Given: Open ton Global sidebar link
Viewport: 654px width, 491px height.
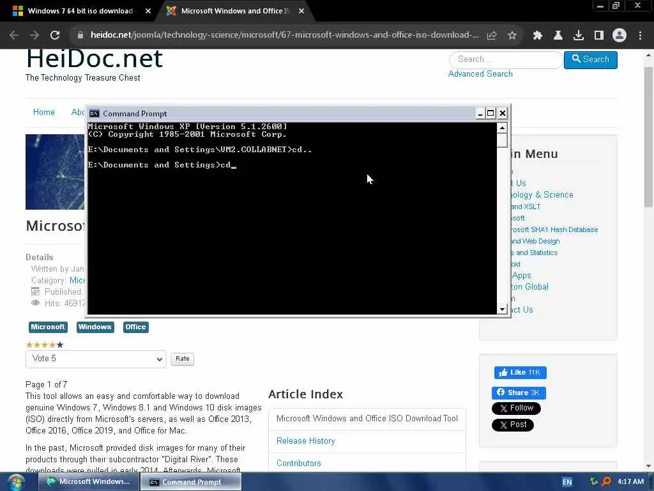Looking at the screenshot, I should point(529,287).
